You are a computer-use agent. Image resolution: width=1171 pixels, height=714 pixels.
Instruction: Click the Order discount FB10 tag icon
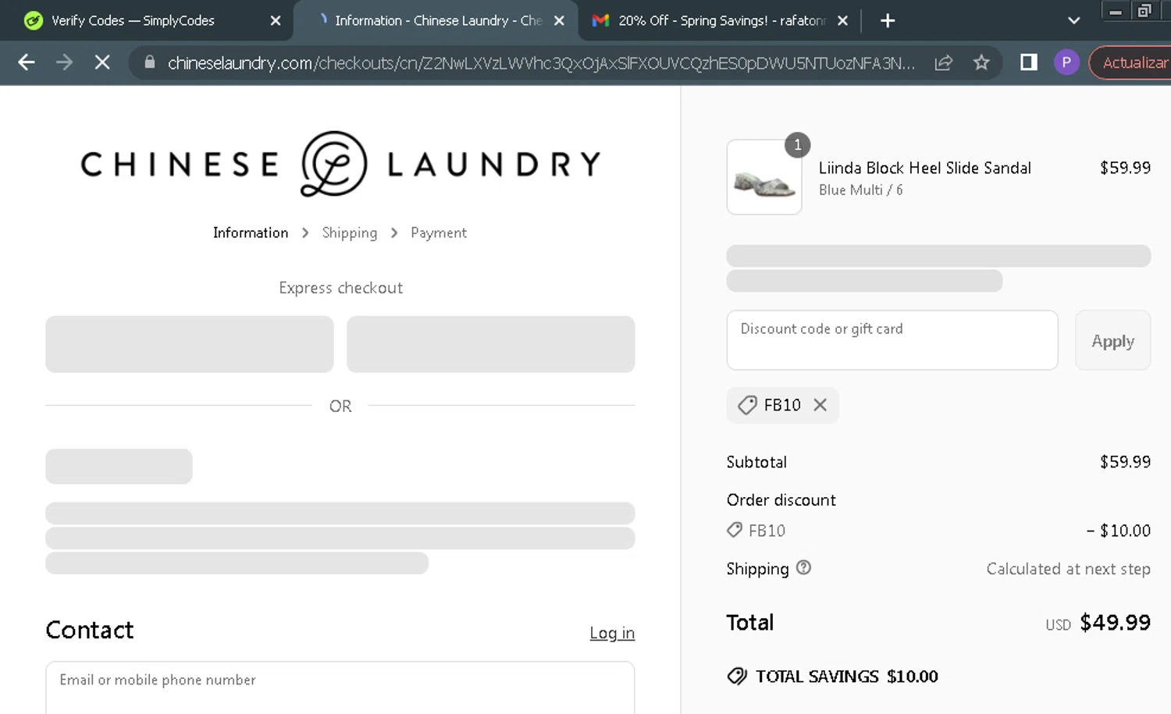(735, 531)
